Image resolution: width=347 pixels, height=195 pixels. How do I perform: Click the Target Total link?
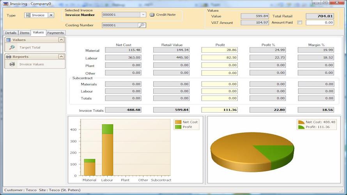30,47
